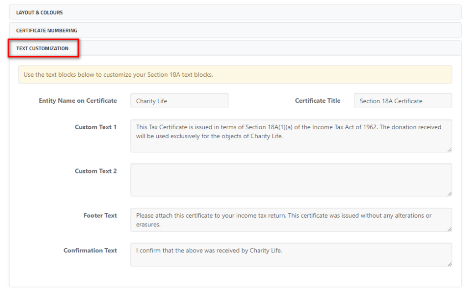467x288 pixels.
Task: Click the Confirmation Text resize grip
Action: [449, 264]
